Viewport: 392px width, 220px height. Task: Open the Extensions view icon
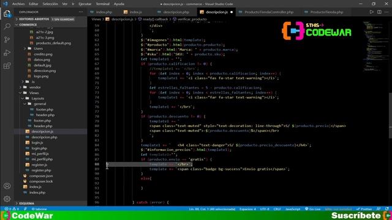click(7, 66)
